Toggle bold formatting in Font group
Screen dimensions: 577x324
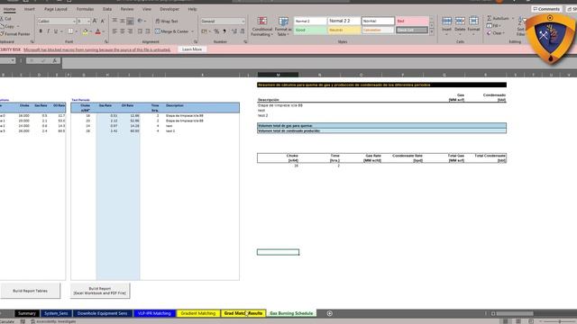41,31
